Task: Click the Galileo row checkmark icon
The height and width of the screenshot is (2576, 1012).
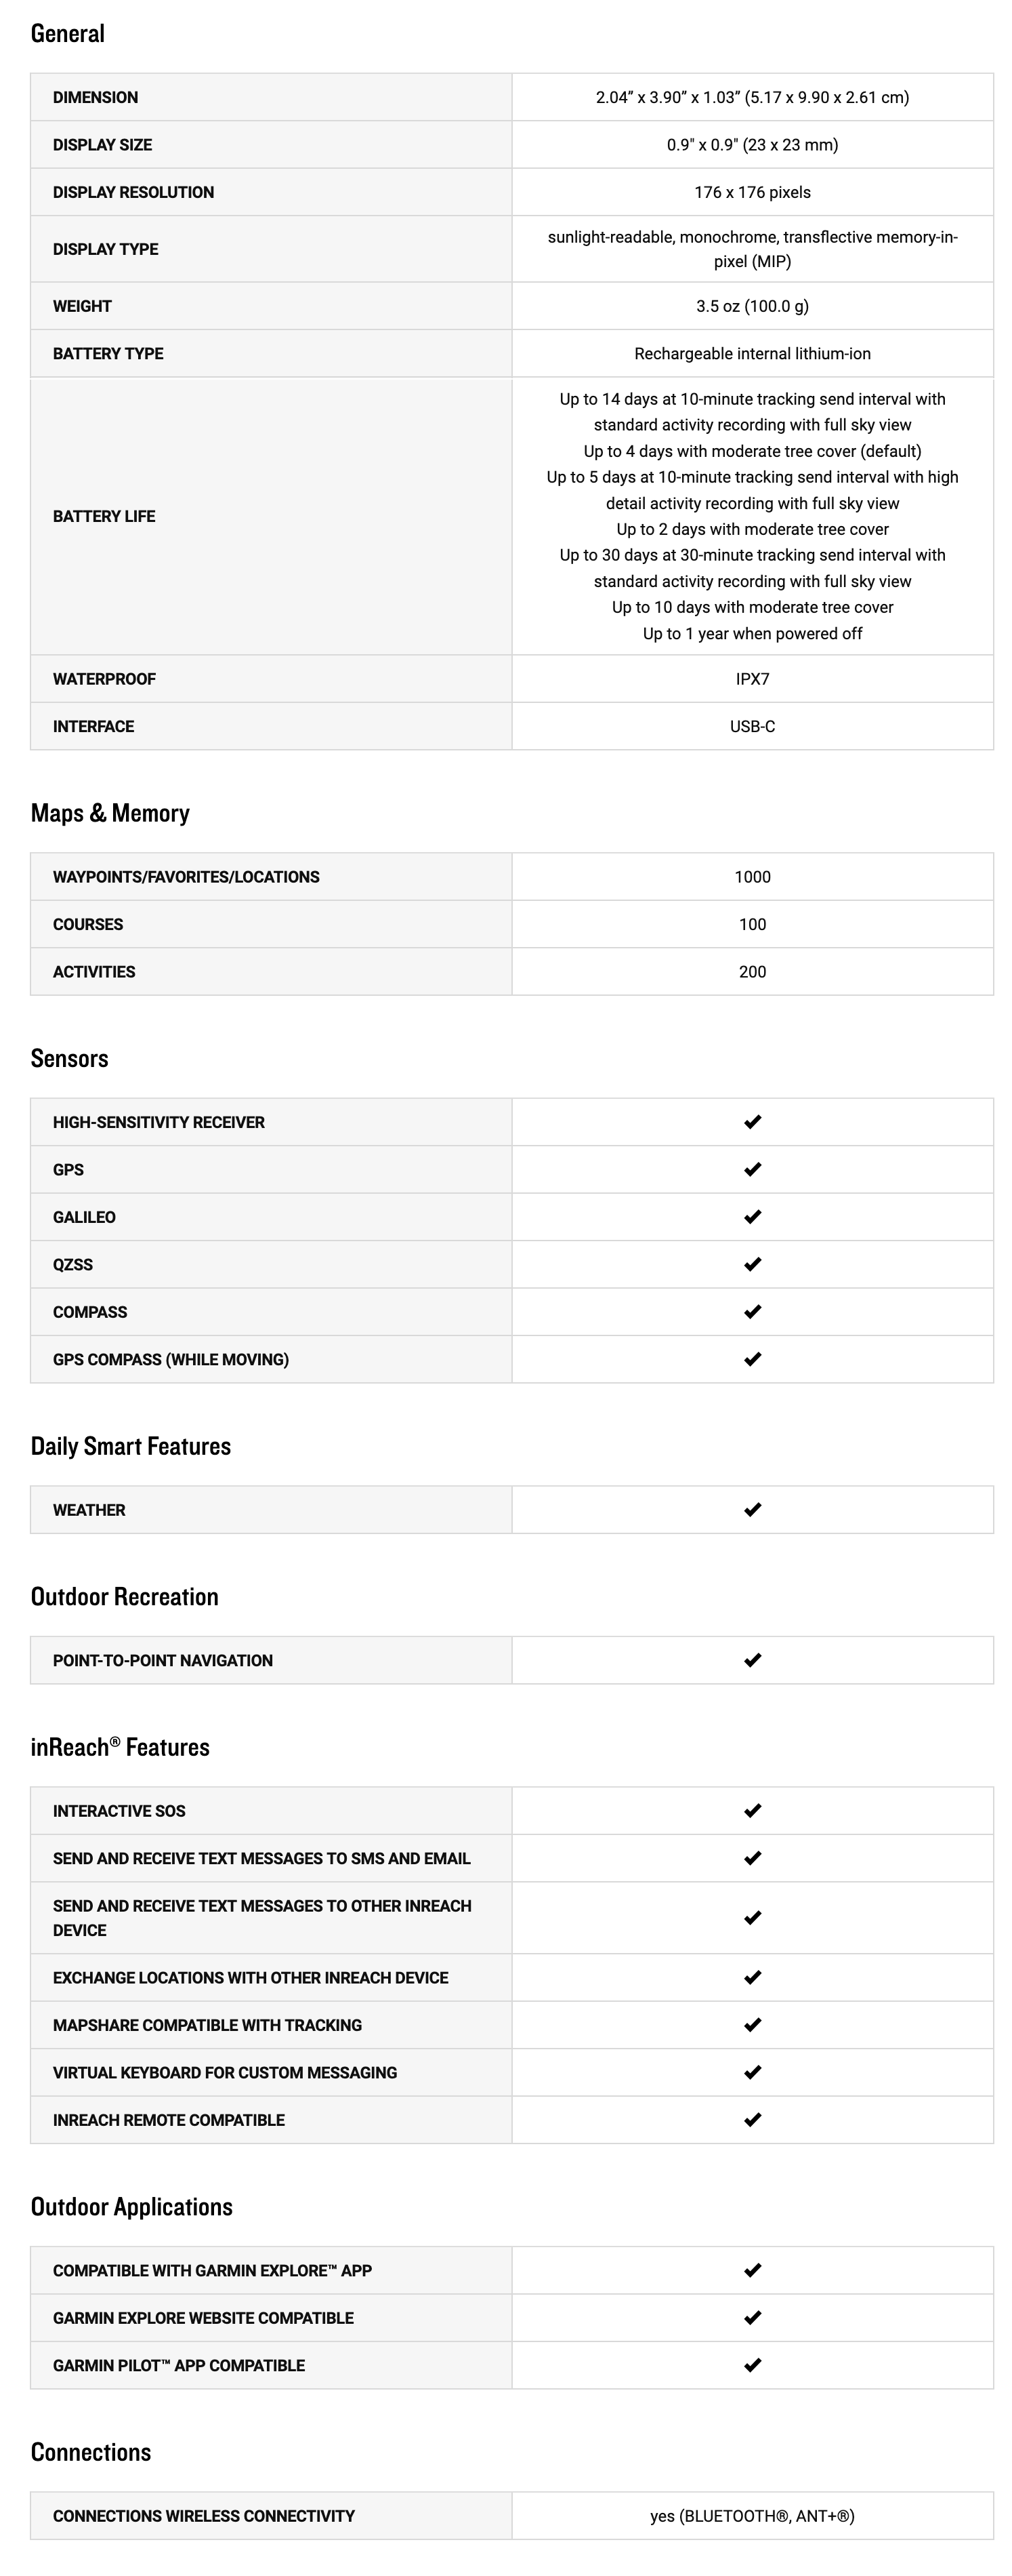Action: click(753, 1217)
